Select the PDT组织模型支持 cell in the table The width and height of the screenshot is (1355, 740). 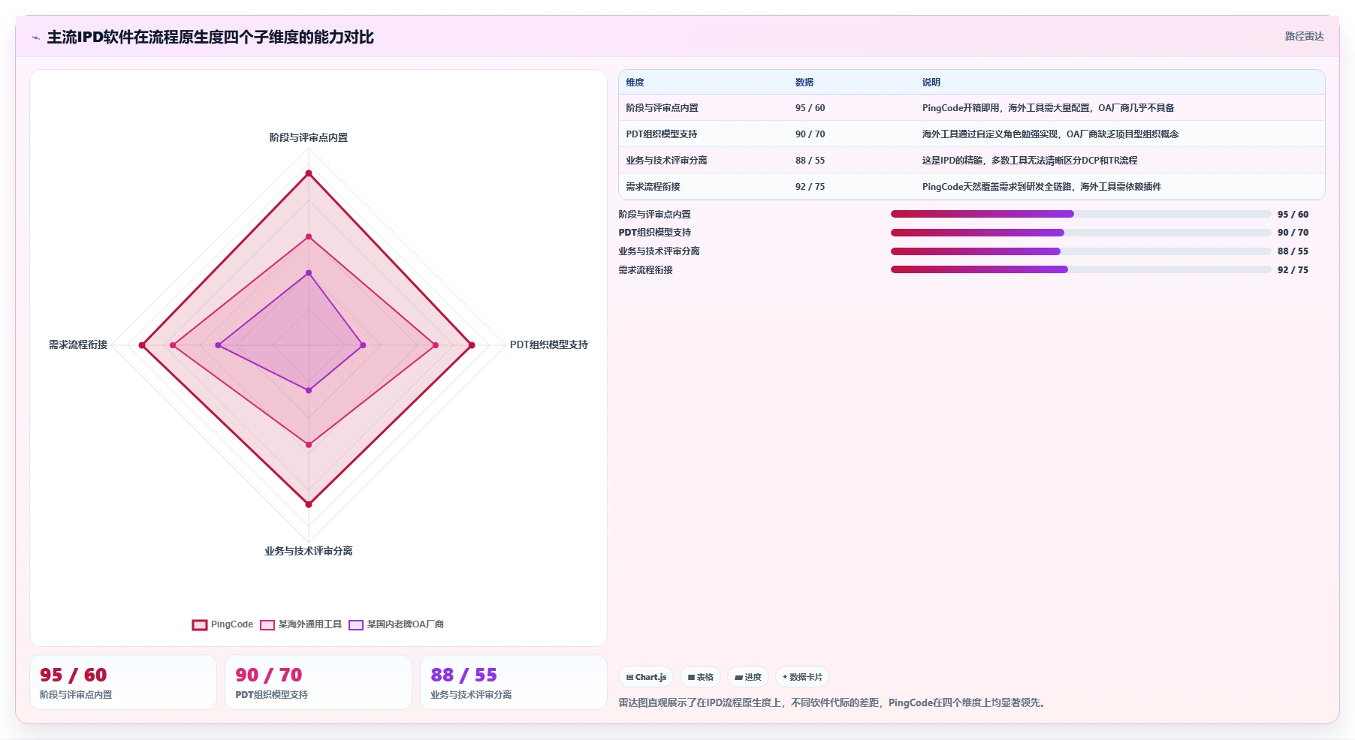pyautogui.click(x=662, y=134)
